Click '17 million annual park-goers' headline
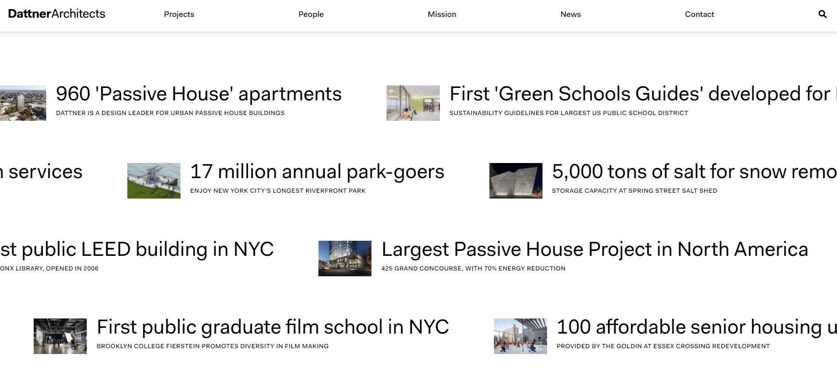Viewport: 837px width, 382px height. (x=317, y=172)
